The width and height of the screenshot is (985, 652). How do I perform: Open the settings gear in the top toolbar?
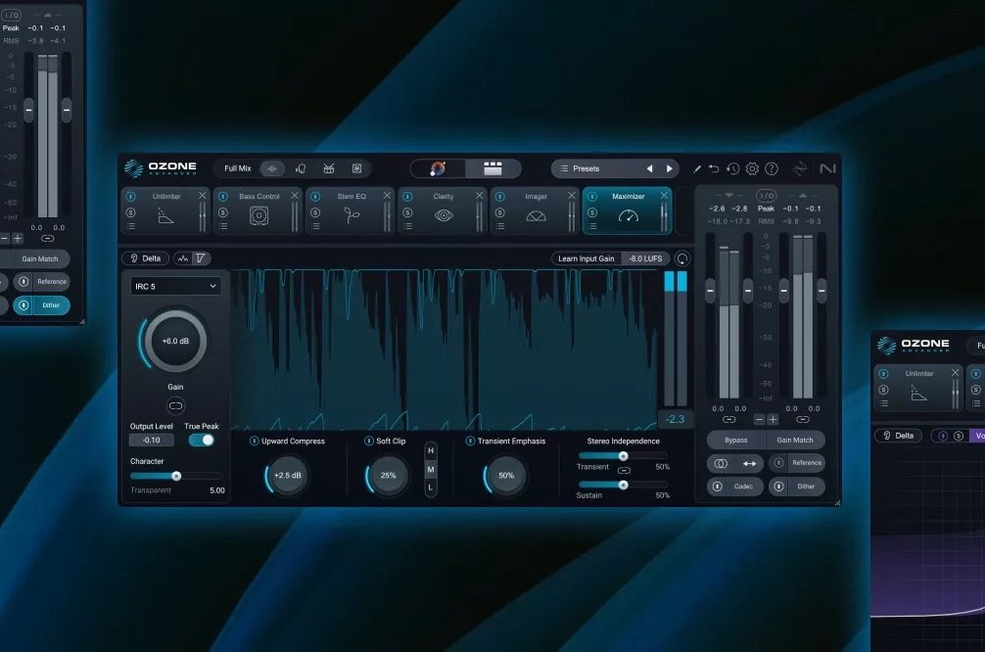751,167
